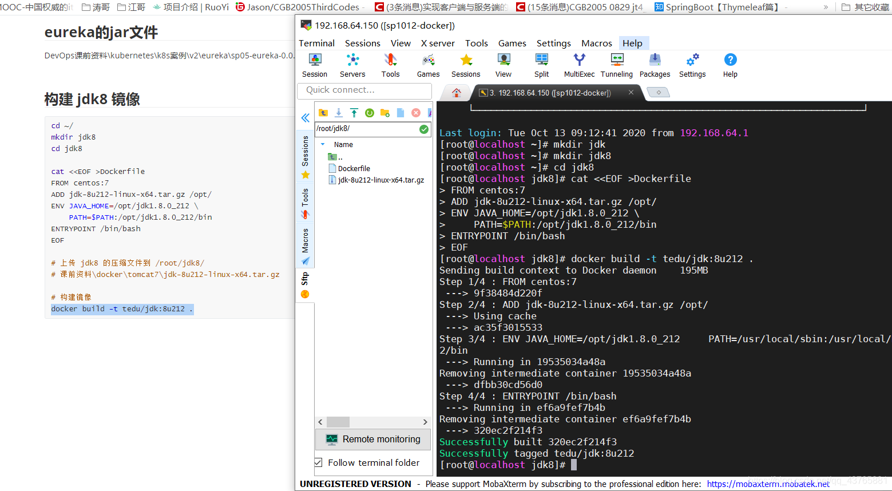Open the home tab in MobaXterm
The image size is (892, 491).
click(x=457, y=93)
